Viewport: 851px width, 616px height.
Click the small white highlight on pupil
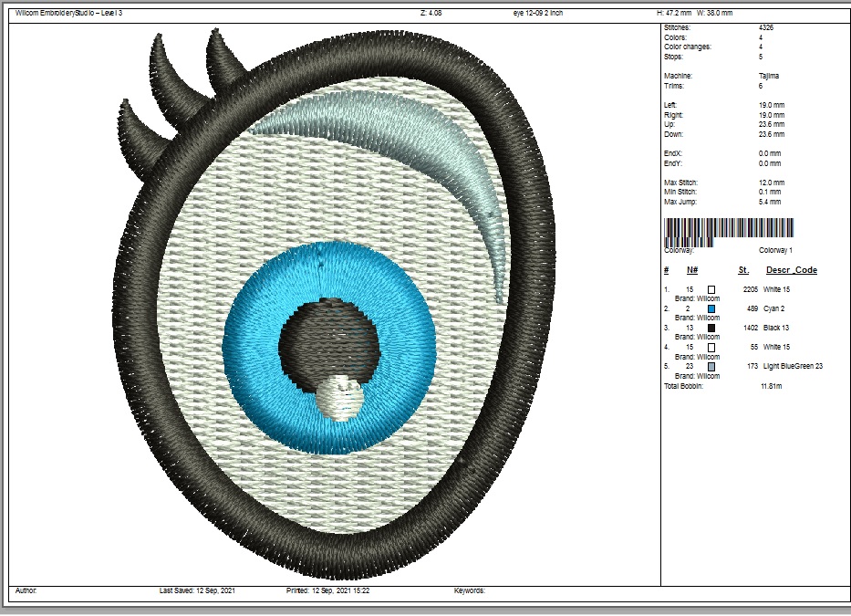point(340,398)
